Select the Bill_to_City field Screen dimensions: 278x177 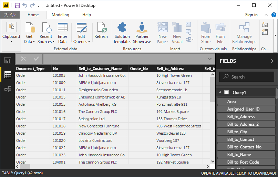pyautogui.click(x=246, y=132)
